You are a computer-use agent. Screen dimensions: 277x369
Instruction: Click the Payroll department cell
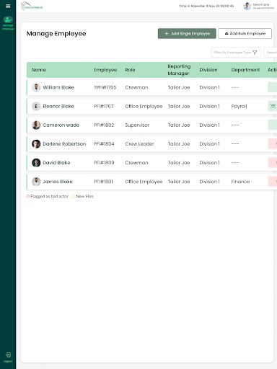(239, 106)
